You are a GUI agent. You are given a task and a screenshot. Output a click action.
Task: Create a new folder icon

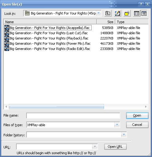[127, 13]
